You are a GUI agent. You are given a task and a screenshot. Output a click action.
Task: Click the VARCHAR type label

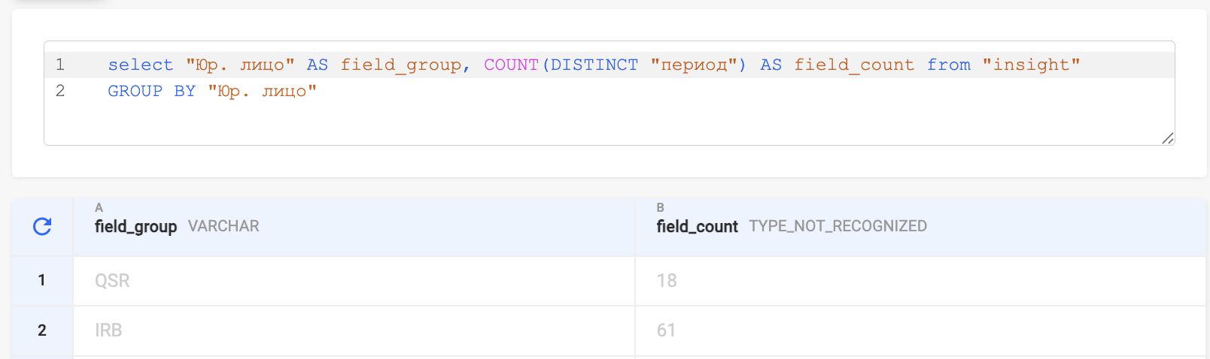[x=223, y=226]
